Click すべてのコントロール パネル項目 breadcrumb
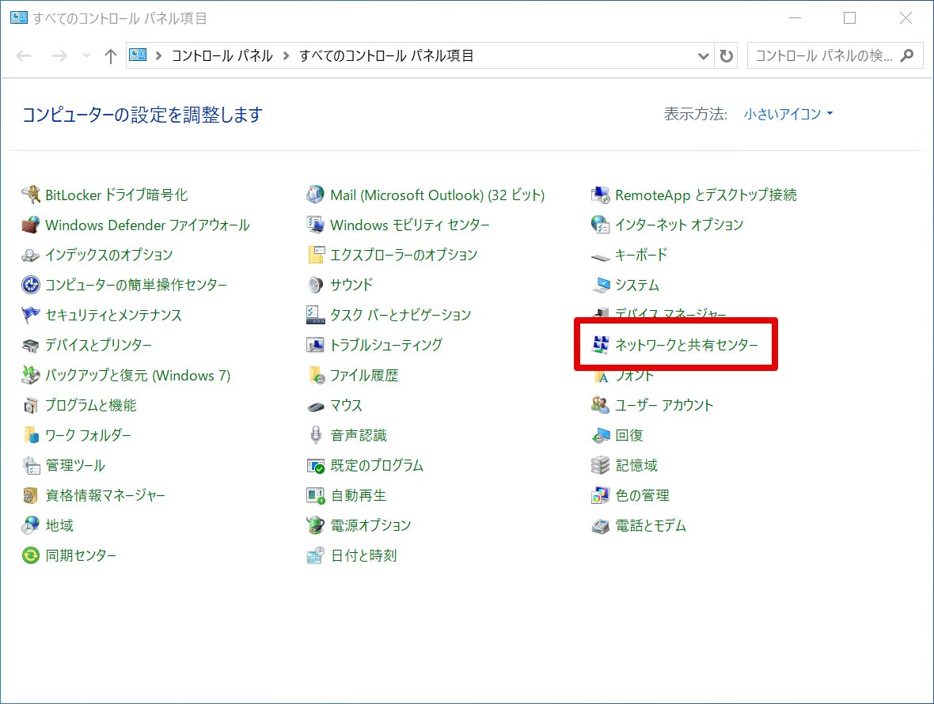This screenshot has width=934, height=704. click(386, 56)
